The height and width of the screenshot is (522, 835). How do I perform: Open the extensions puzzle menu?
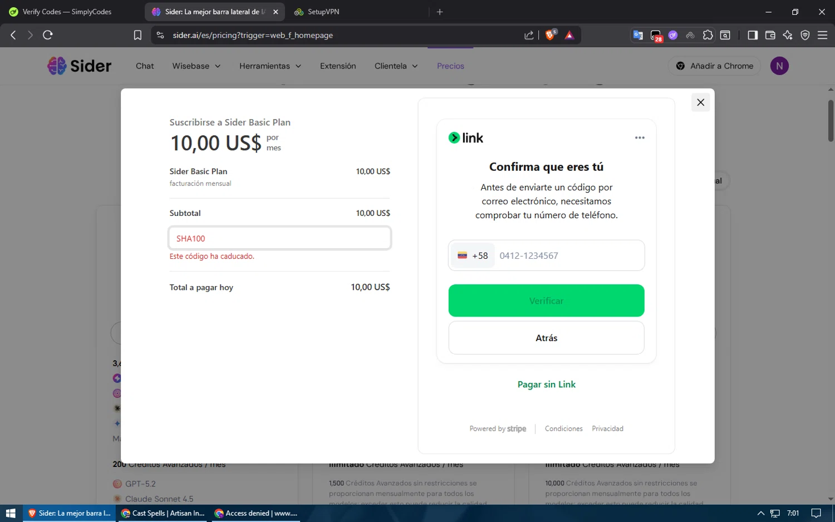(708, 35)
